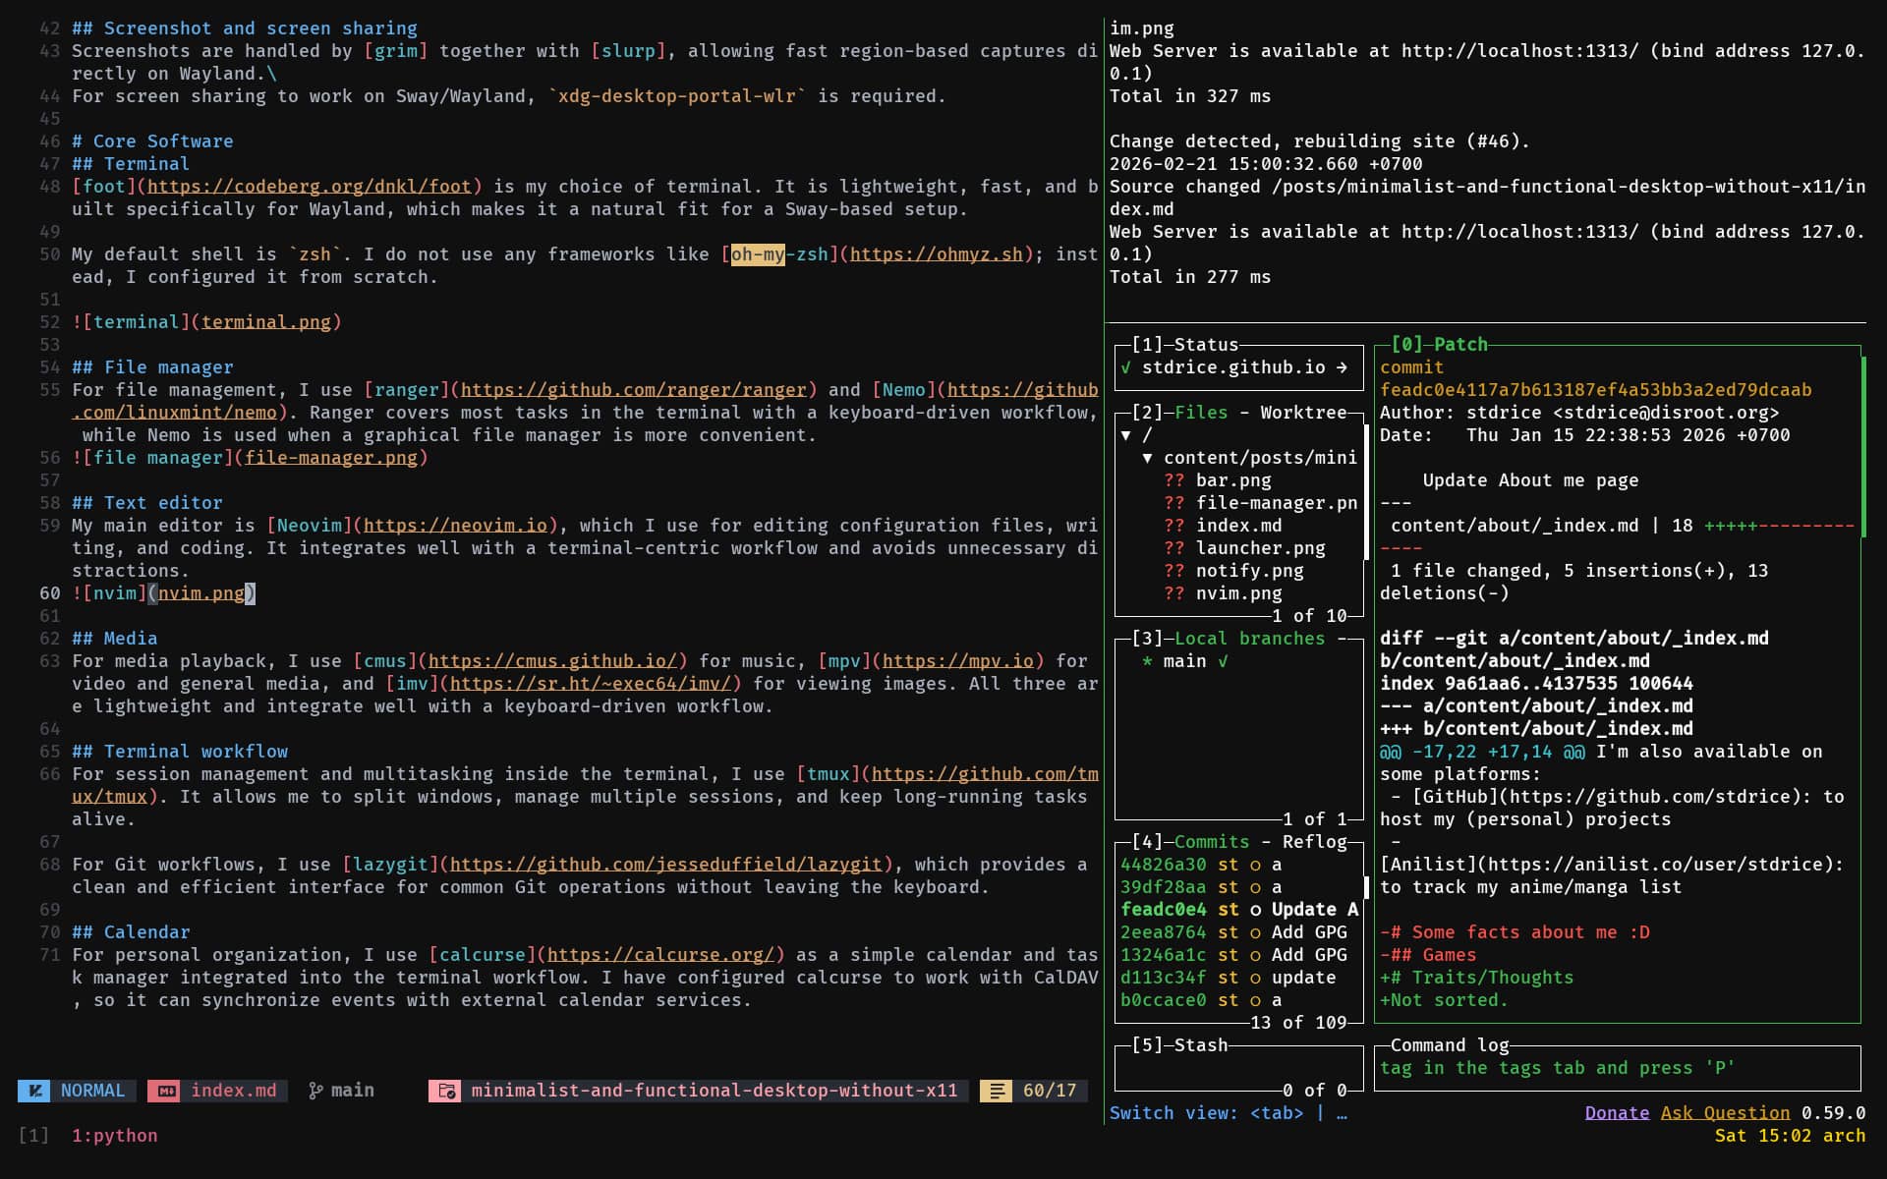Click the checkmark beside main branch
1887x1179 pixels.
pos(1223,661)
